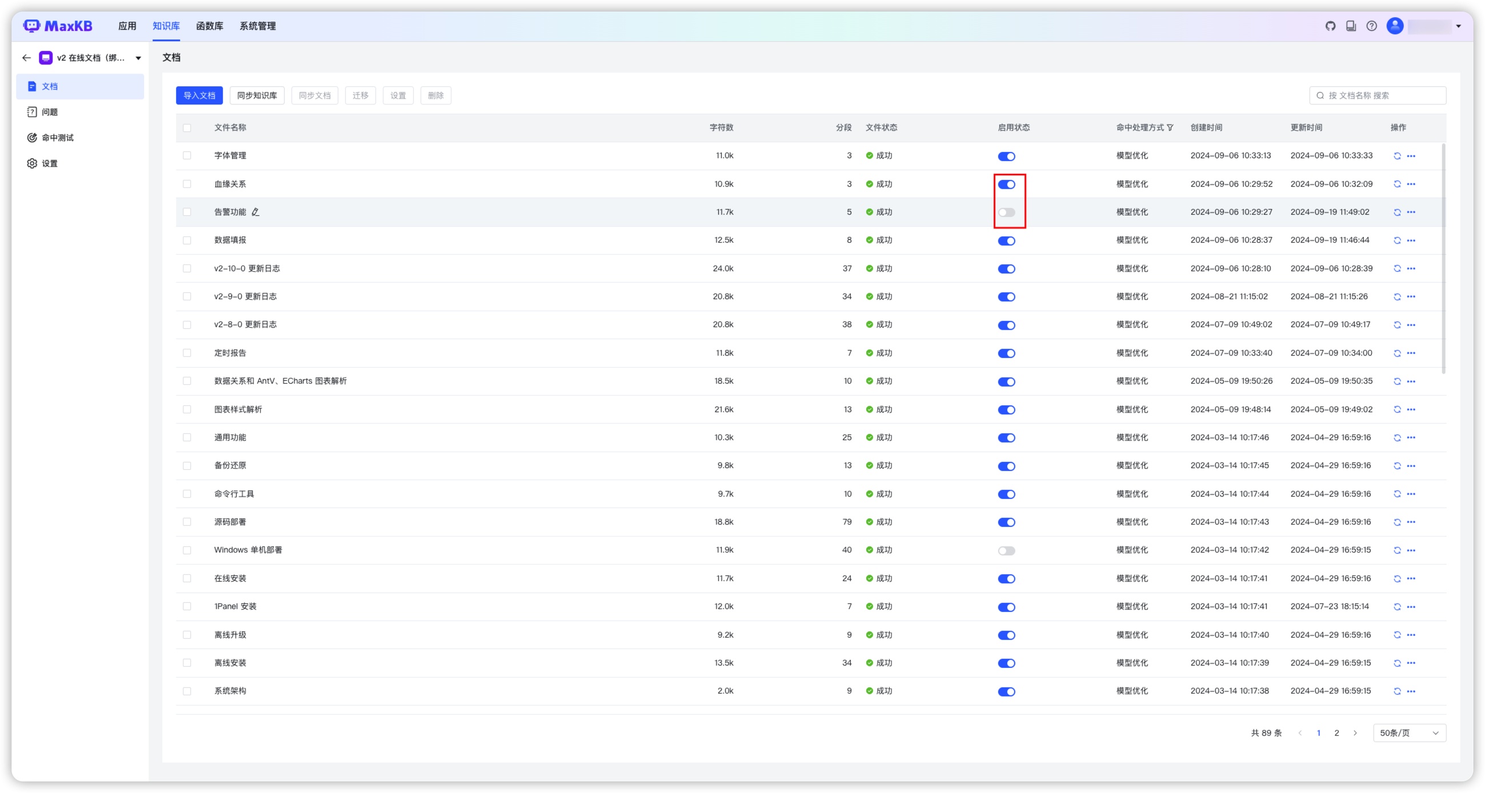Open 命中测试 in the sidebar

point(58,138)
